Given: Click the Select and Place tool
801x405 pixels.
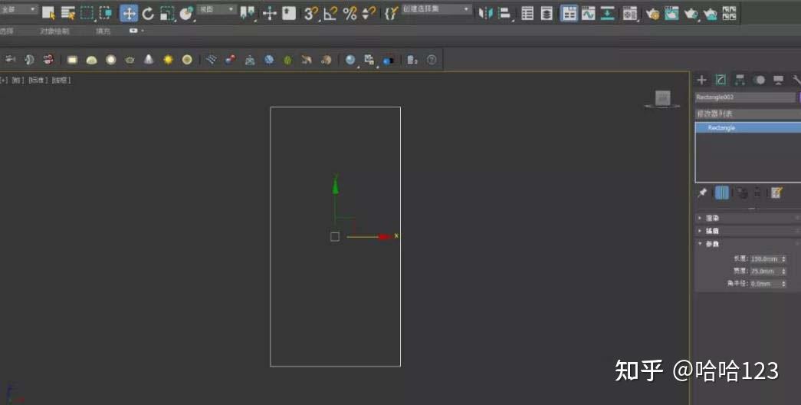Looking at the screenshot, I should [x=186, y=13].
